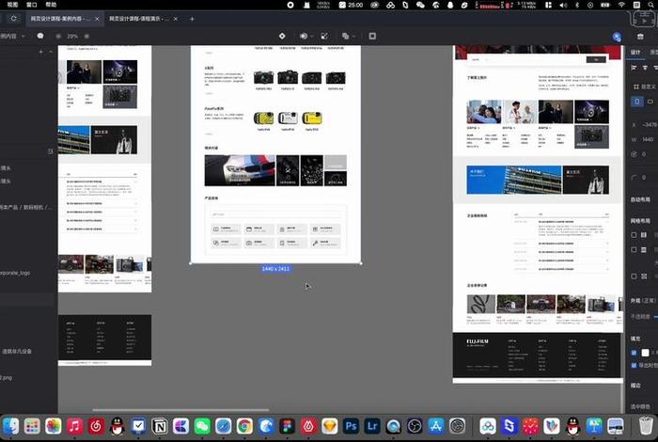Select the 富士产品 / 数码相机 layer row
Screen dimensions: 658x442
pyautogui.click(x=26, y=207)
